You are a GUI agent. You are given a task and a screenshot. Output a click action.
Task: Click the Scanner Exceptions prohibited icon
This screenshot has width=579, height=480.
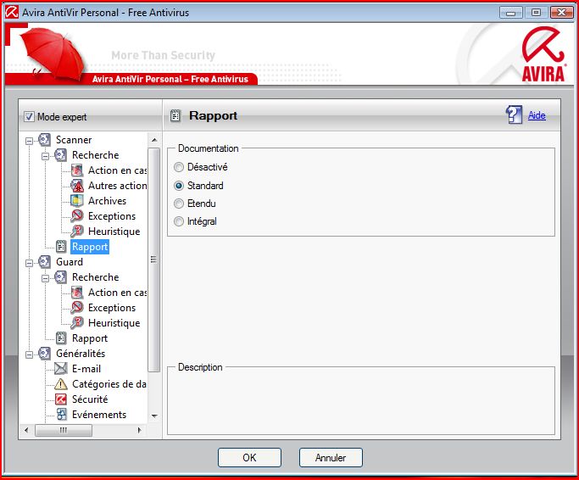(x=77, y=215)
